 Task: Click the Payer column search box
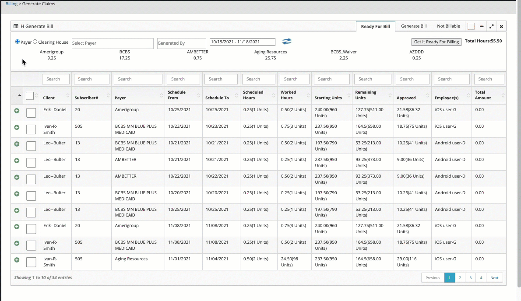(138, 79)
